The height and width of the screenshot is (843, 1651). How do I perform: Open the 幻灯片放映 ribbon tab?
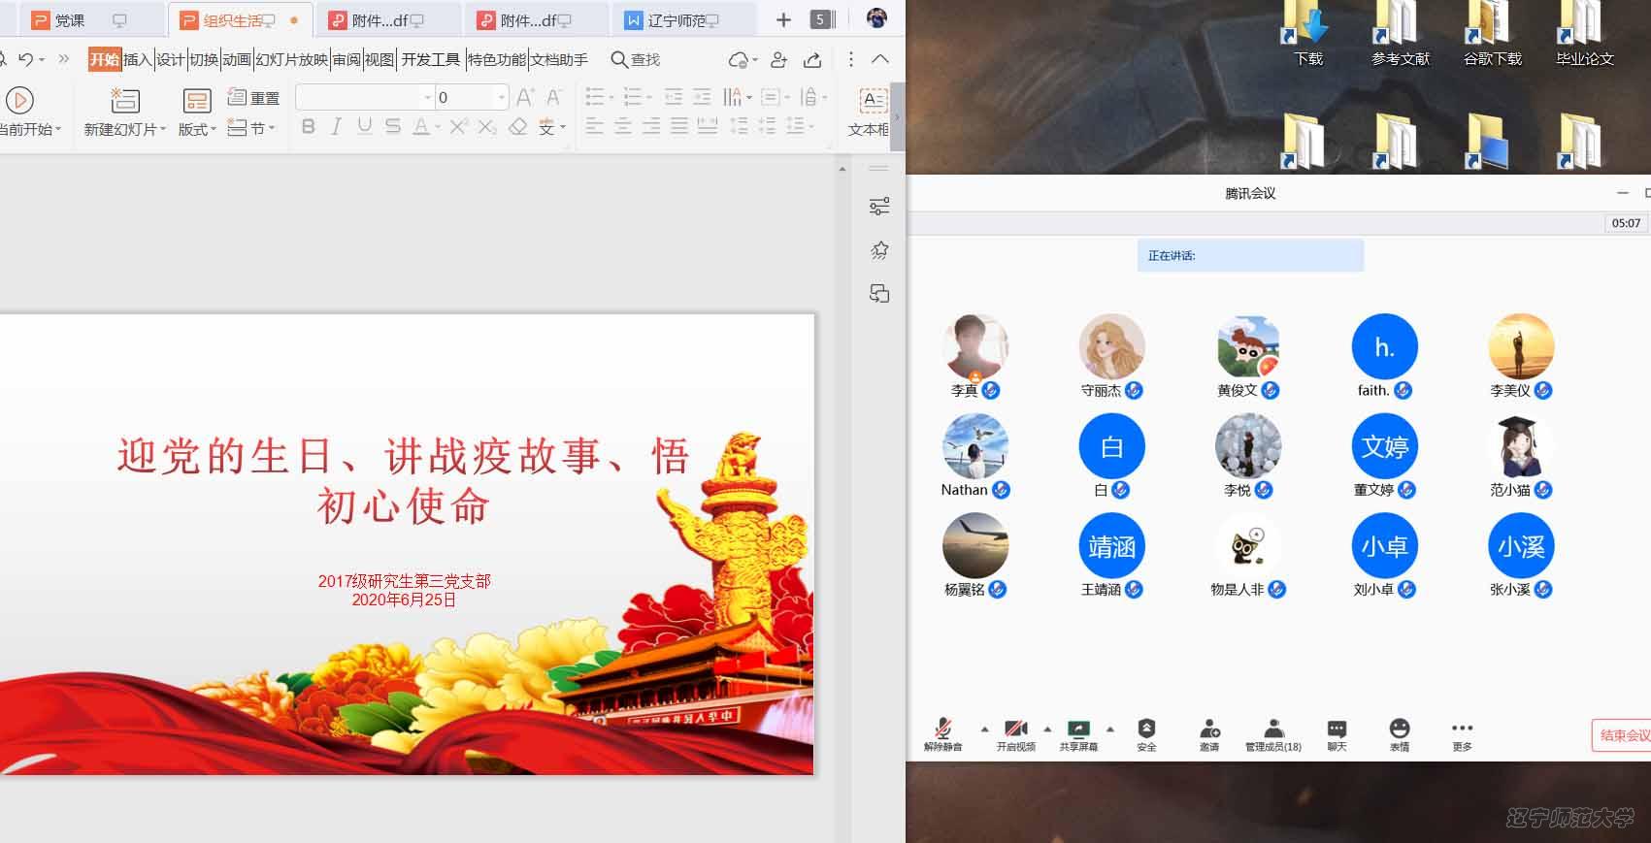(x=291, y=59)
